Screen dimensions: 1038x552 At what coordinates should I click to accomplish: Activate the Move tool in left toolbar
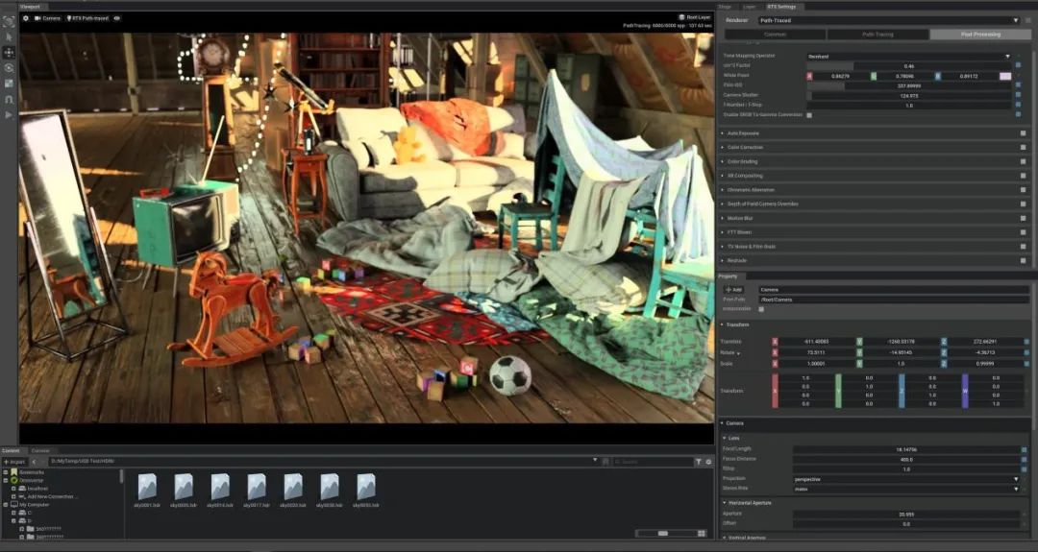(x=9, y=52)
